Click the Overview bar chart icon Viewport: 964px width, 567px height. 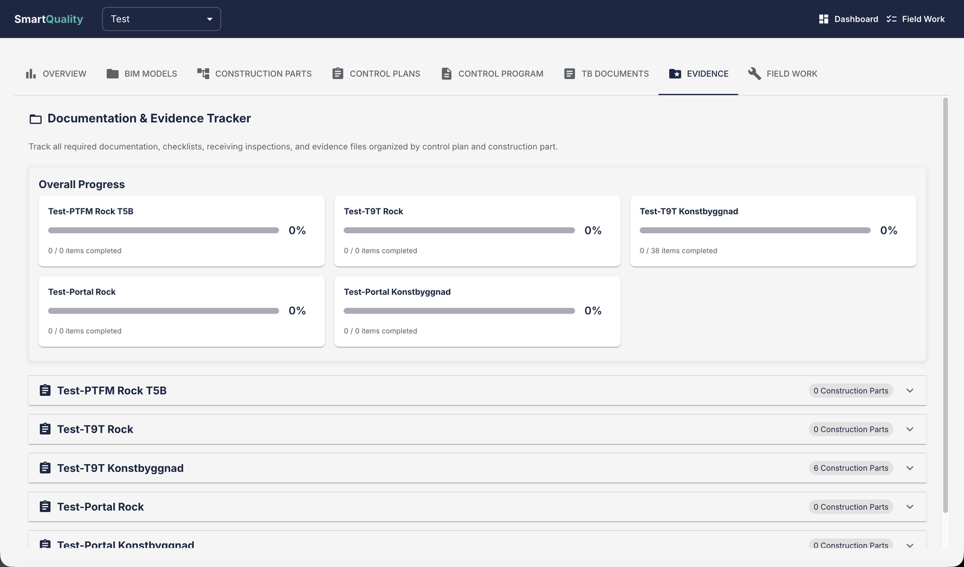point(31,74)
